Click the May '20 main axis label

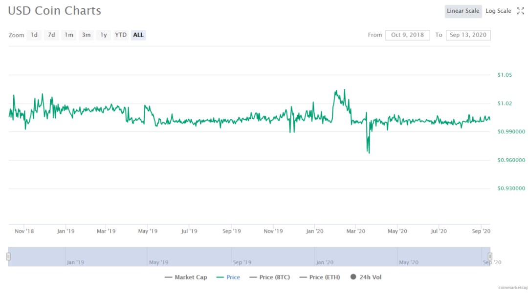pos(397,232)
